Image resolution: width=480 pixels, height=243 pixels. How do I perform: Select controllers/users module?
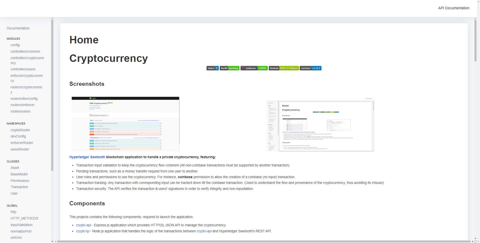[x=23, y=69]
